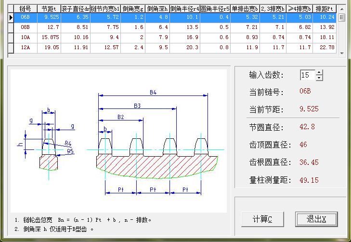Click the 12A row selector cell
This screenshot has width=351, height=242.
click(x=11, y=48)
